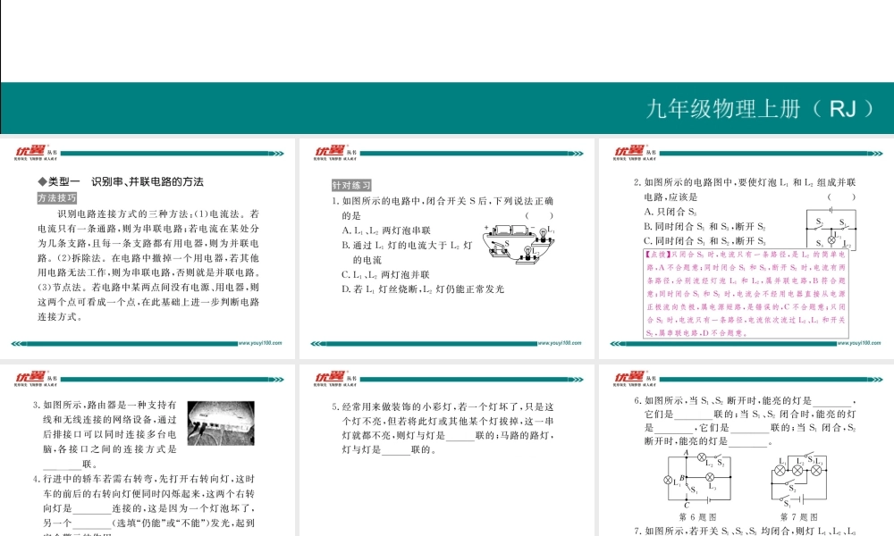Expand the 【点拨】 explanation box
The height and width of the screenshot is (536, 894).
coord(742,295)
